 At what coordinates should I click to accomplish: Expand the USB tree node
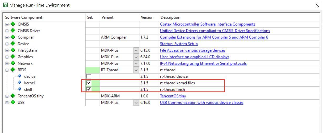click(x=7, y=103)
